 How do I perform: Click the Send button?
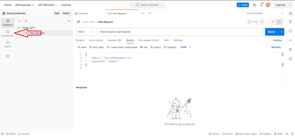[271, 32]
